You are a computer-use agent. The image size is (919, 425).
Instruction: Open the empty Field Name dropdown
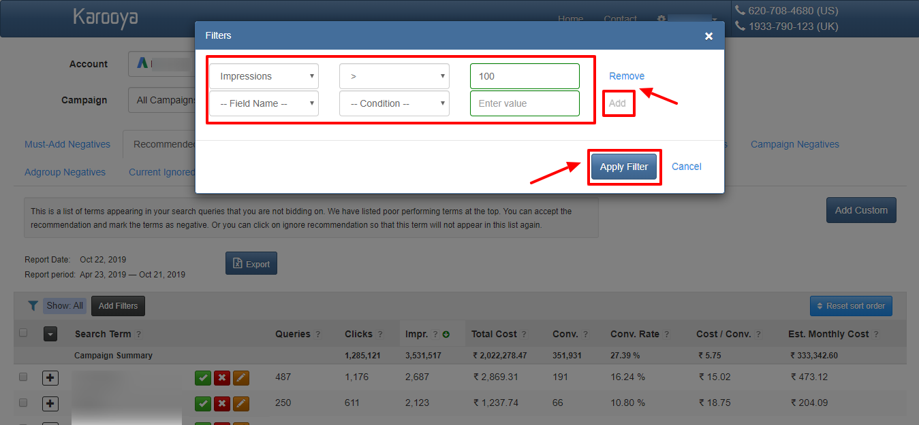click(264, 103)
